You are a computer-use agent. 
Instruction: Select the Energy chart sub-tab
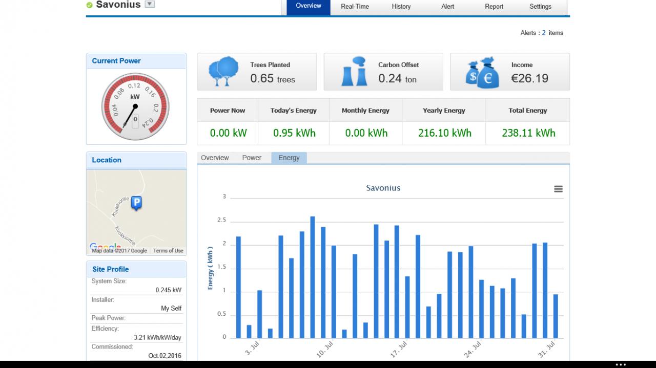coord(289,158)
